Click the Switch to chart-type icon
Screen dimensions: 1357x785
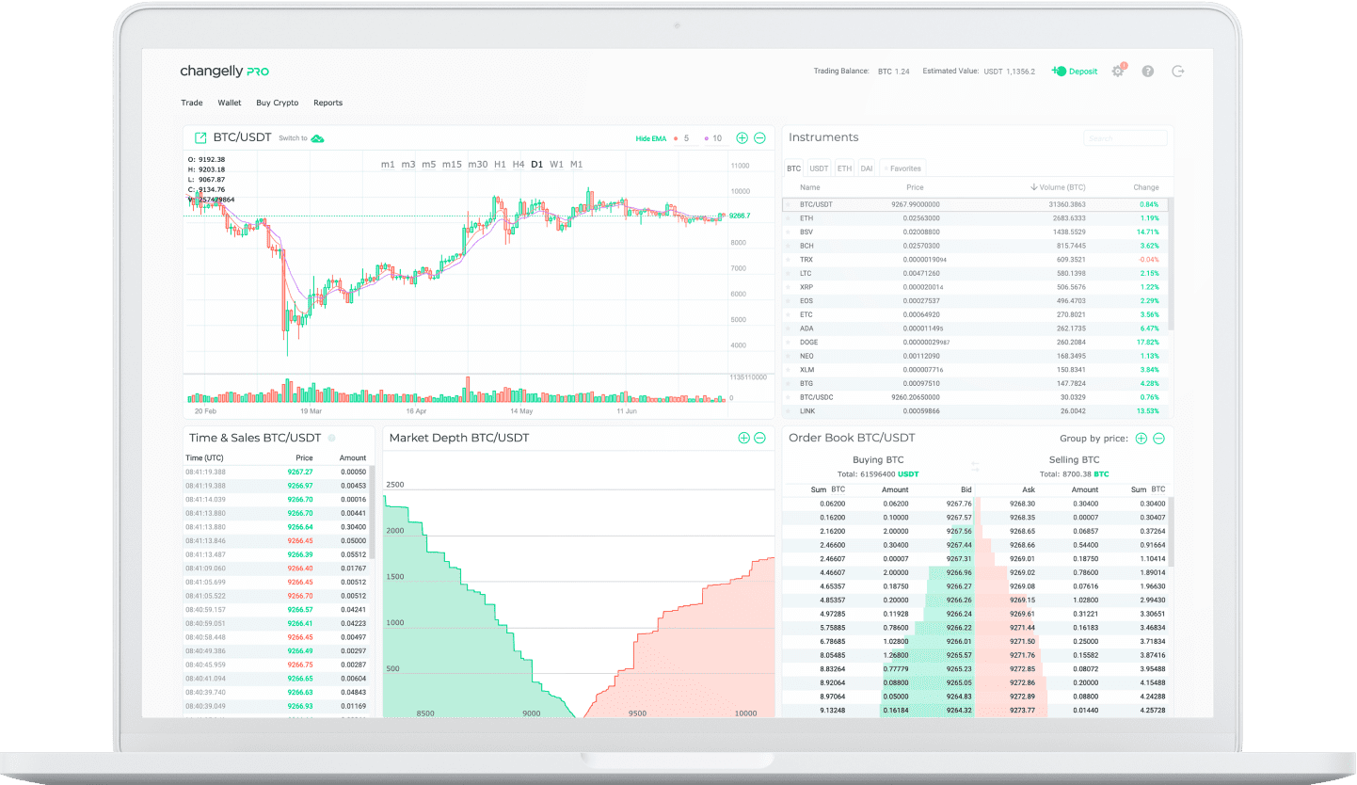pyautogui.click(x=317, y=137)
